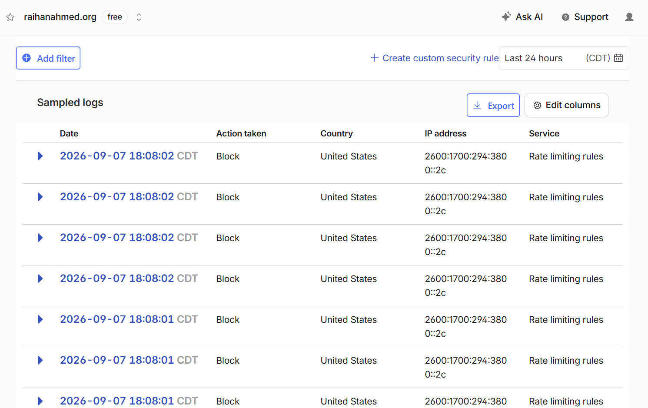Open the first log entry's date link
Image resolution: width=648 pixels, height=408 pixels.
129,156
